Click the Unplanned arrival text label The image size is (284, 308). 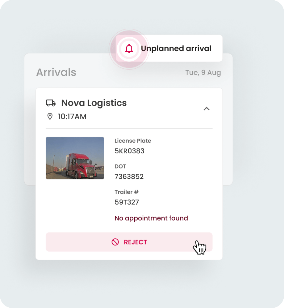tap(176, 49)
